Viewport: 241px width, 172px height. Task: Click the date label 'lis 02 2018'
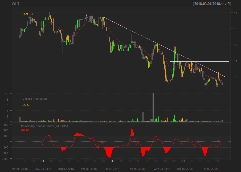pyautogui.click(x=211, y=169)
